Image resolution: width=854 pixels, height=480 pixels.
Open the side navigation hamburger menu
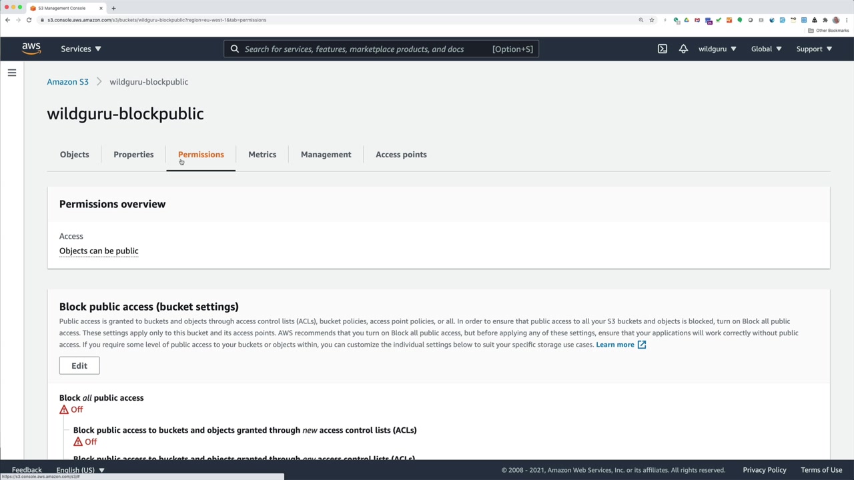click(12, 73)
